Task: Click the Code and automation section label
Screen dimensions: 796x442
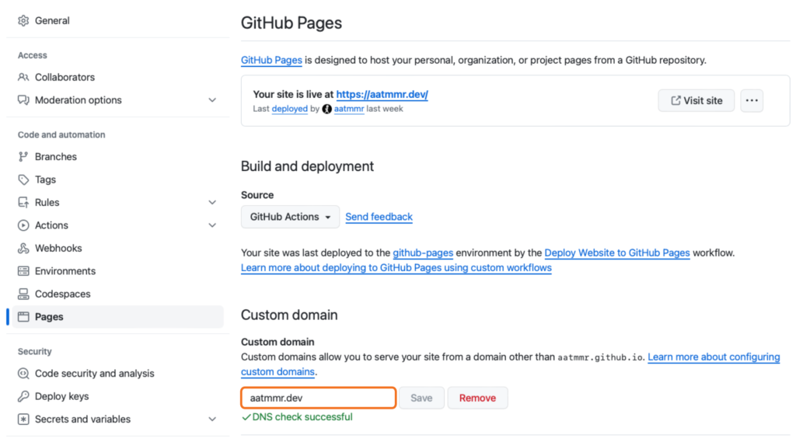Action: (61, 134)
